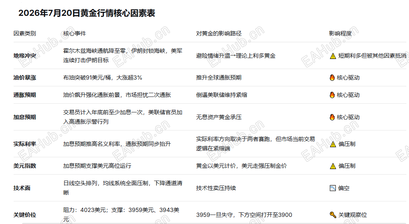This screenshot has height=224, width=409.
Task: Click the 技术性卖压持续 cell
Action: point(216,188)
